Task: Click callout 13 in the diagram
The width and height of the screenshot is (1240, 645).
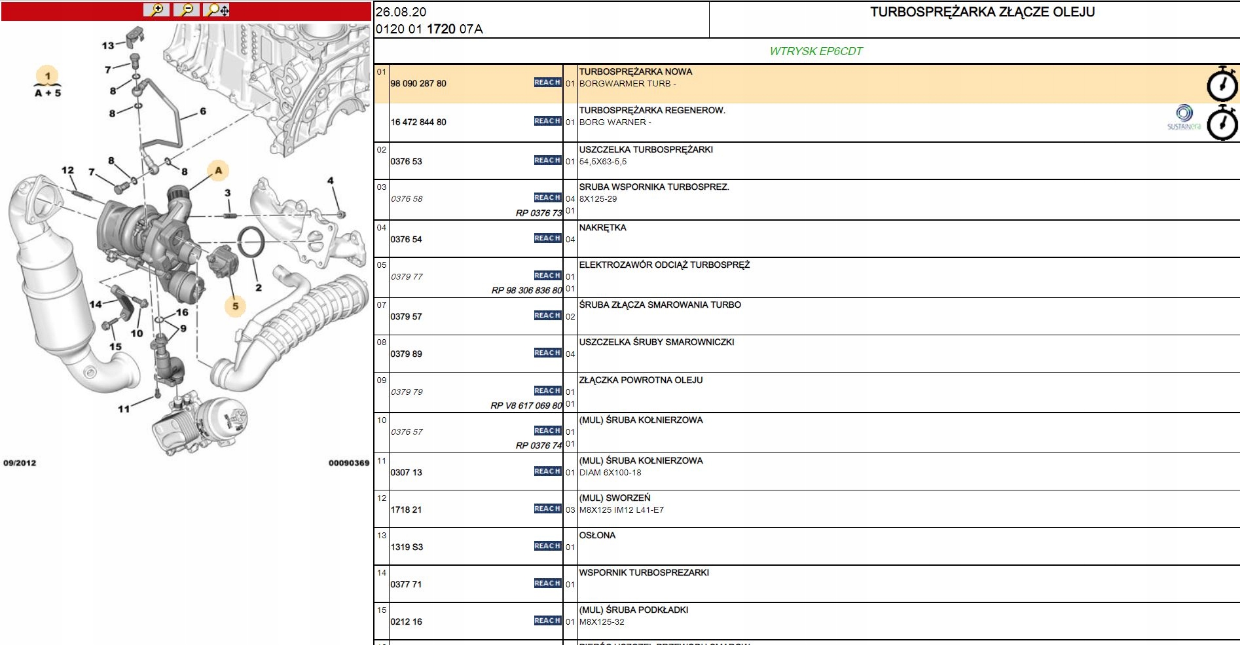Action: (x=108, y=46)
